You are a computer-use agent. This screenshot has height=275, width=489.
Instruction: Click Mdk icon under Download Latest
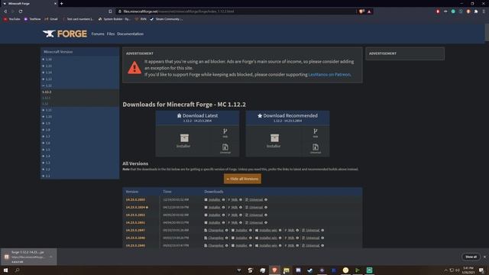pyautogui.click(x=225, y=131)
